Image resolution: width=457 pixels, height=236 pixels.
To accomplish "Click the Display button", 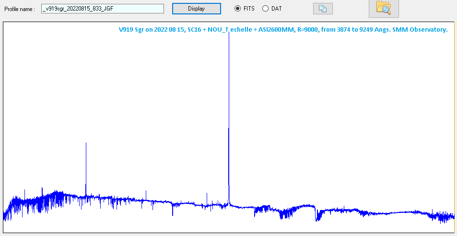I will [x=196, y=9].
